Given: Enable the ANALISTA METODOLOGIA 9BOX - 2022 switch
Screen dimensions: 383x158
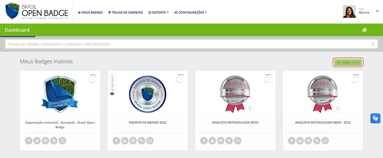Looking at the screenshot, I should tap(356, 80).
